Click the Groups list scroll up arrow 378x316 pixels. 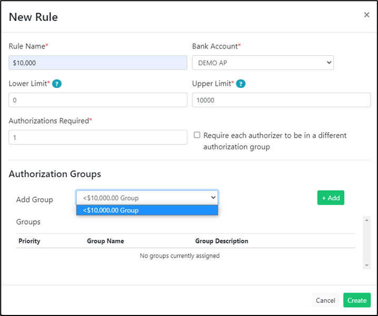pos(367,219)
